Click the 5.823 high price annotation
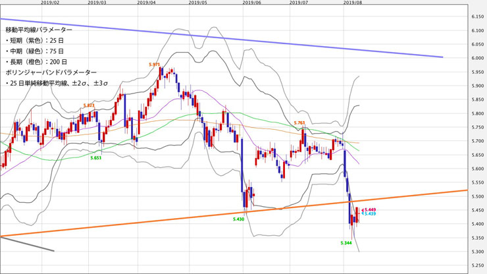Viewport: 487px width, 274px height. tap(89, 105)
